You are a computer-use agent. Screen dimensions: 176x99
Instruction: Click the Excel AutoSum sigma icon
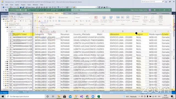133,16
